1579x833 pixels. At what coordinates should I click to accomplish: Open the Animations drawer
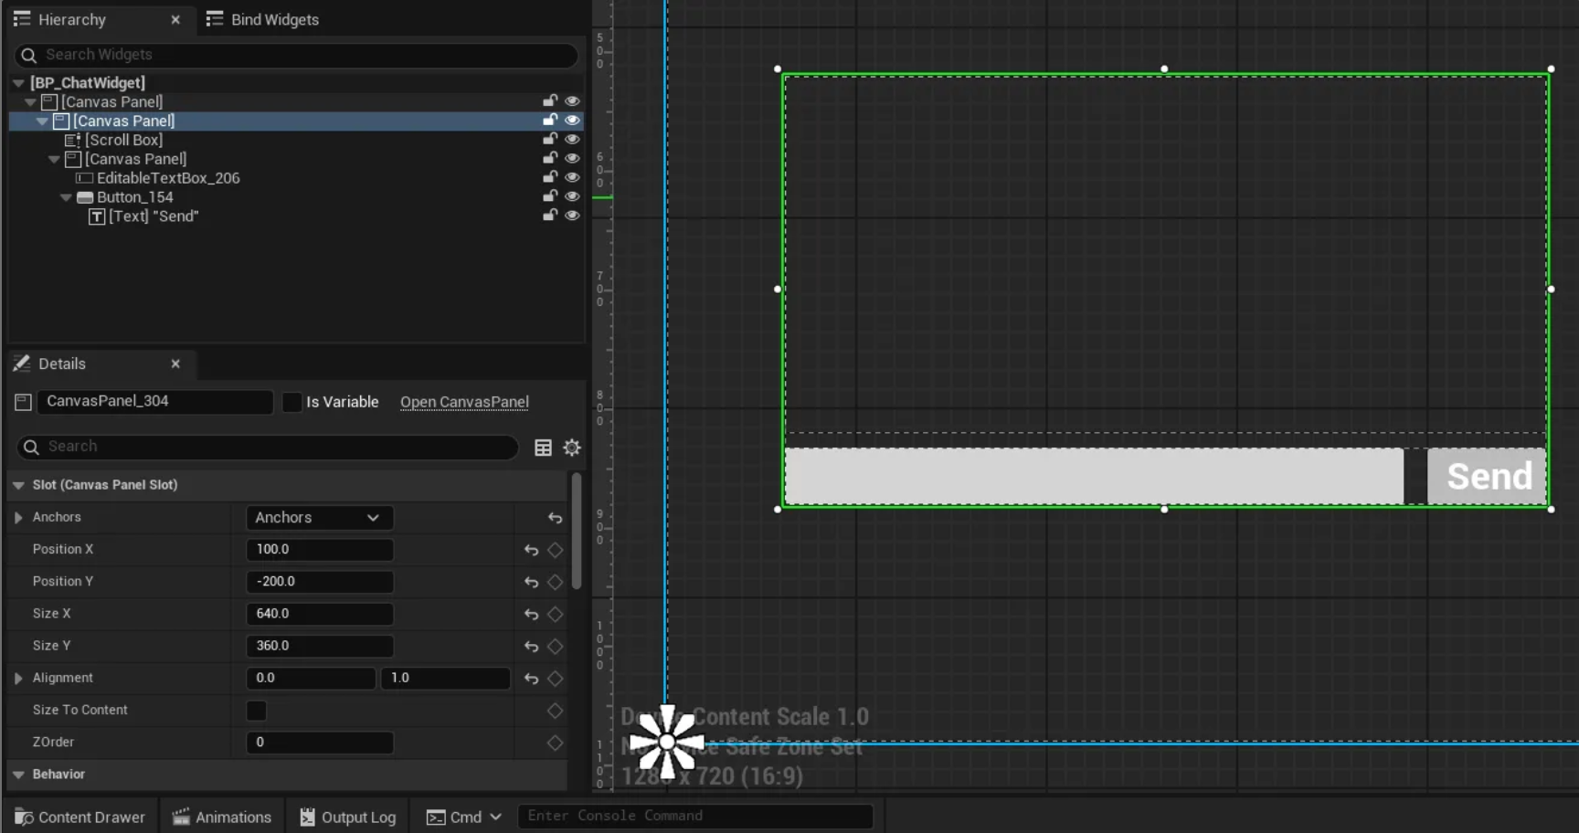222,817
